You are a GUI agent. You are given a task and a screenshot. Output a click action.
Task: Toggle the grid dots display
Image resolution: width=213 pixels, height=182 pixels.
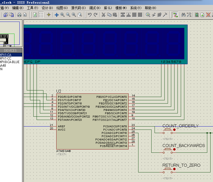pyautogui.click(x=41, y=15)
